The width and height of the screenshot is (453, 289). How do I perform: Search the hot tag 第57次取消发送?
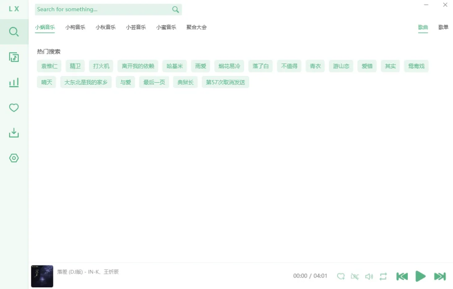click(x=225, y=82)
